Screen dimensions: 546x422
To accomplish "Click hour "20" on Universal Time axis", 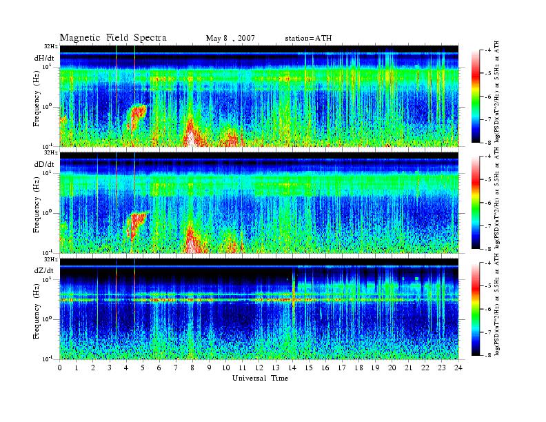I will (392, 368).
